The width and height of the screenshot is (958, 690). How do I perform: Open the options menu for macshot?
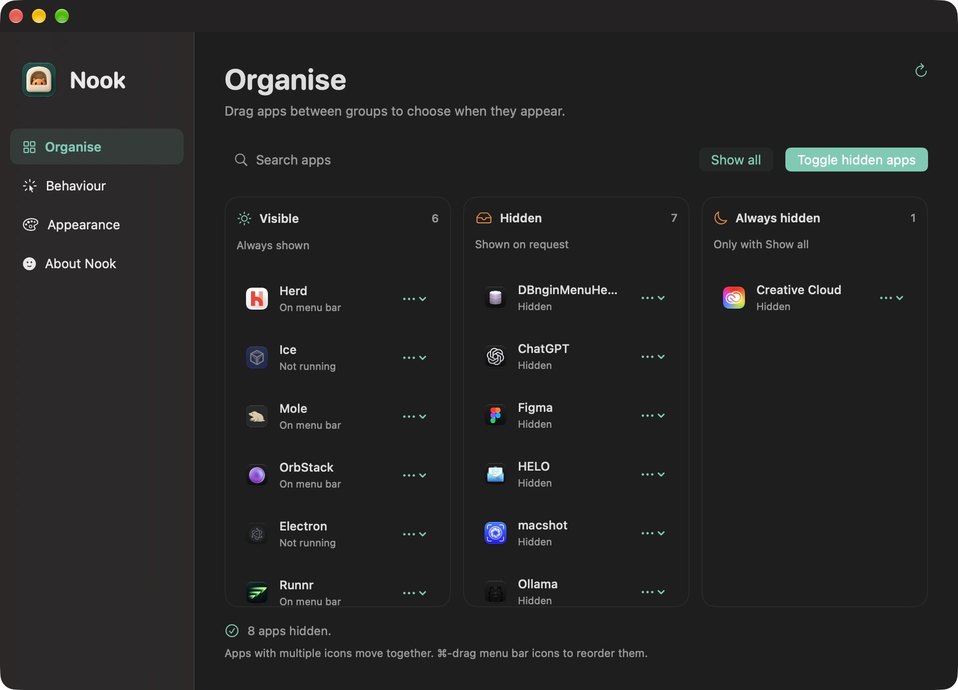point(653,533)
